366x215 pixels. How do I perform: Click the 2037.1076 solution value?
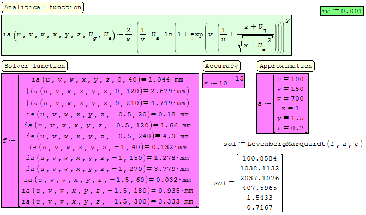[259, 178]
